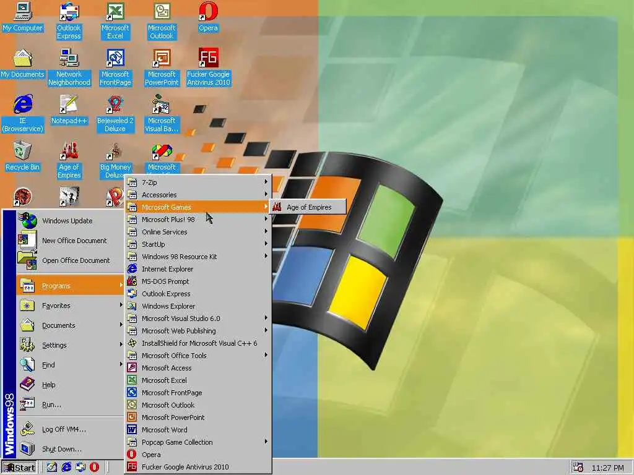Viewport: 634px width, 475px height.
Task: Open Windows Explorer
Action: click(x=198, y=306)
